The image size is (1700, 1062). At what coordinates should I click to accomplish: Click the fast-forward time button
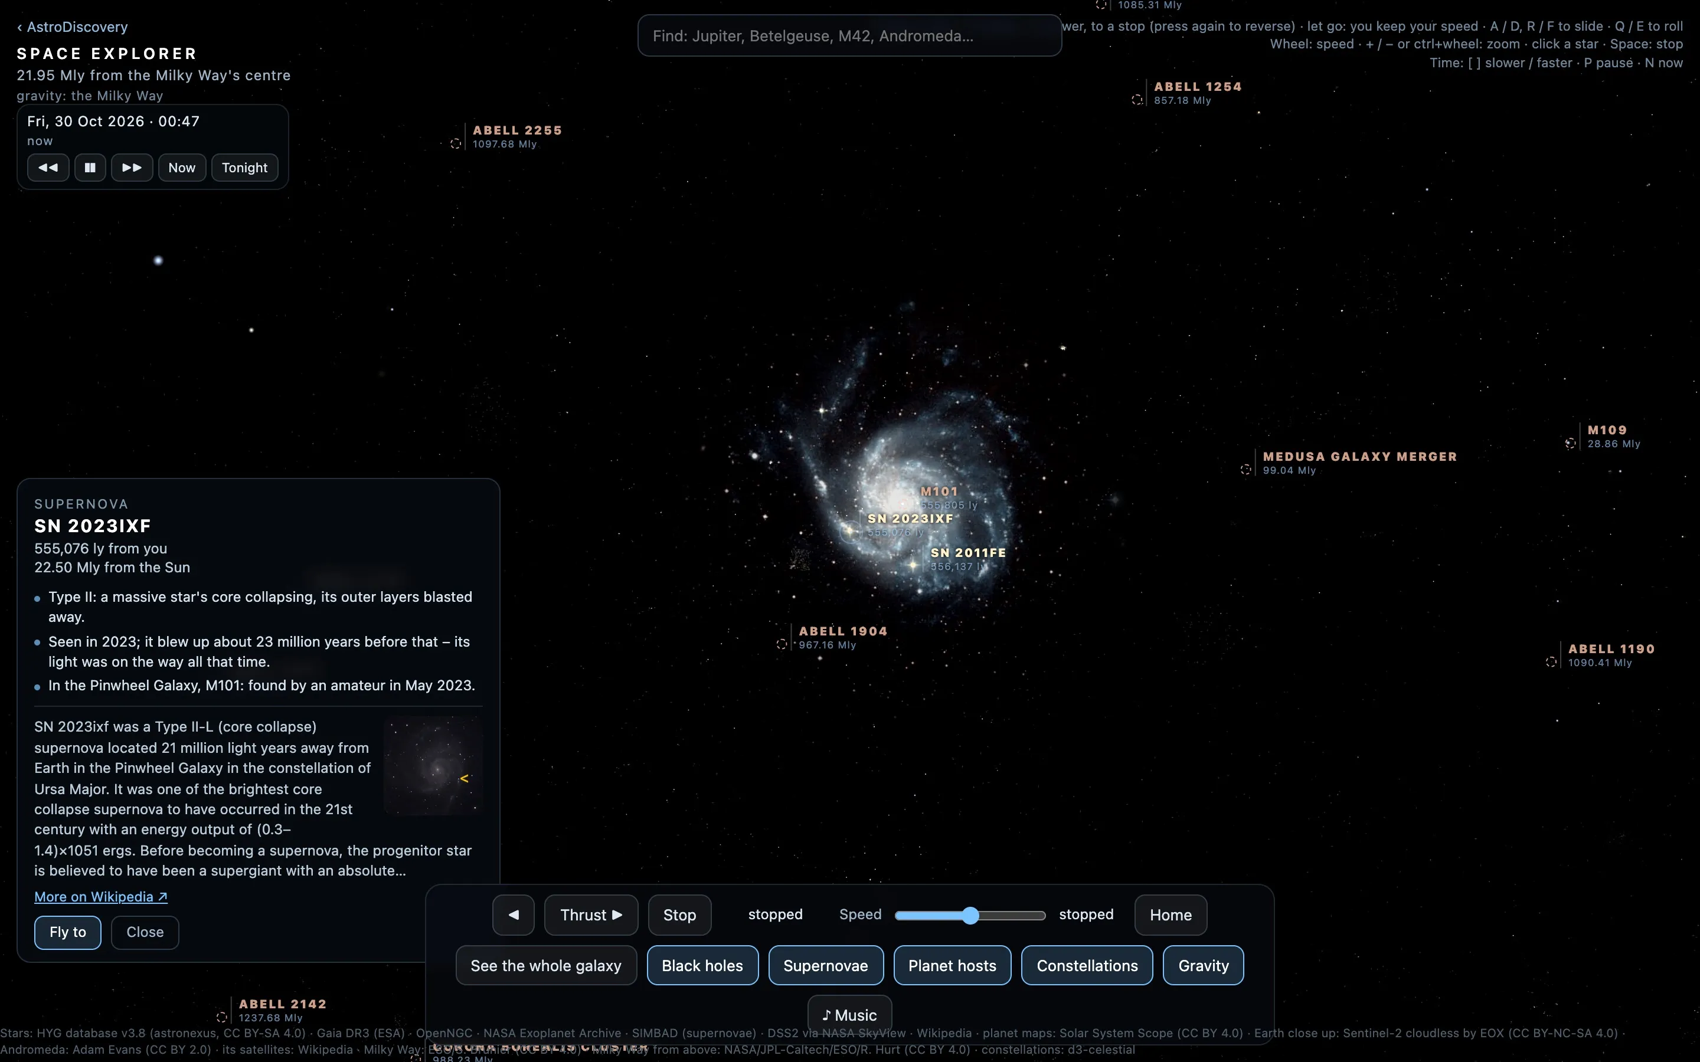pos(132,167)
